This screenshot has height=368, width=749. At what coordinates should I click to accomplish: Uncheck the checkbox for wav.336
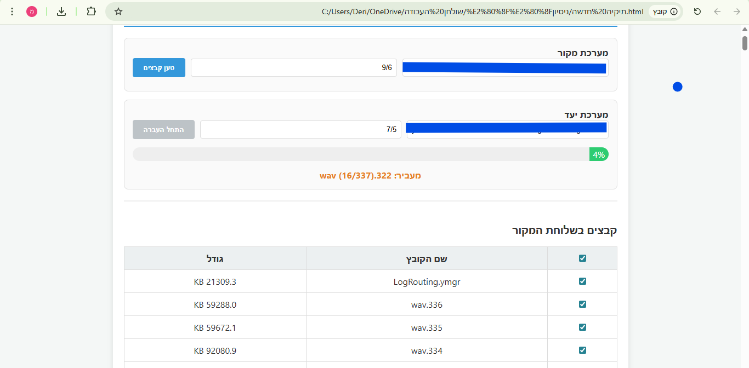(x=582, y=304)
